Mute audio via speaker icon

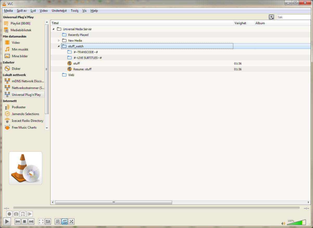click(x=283, y=224)
